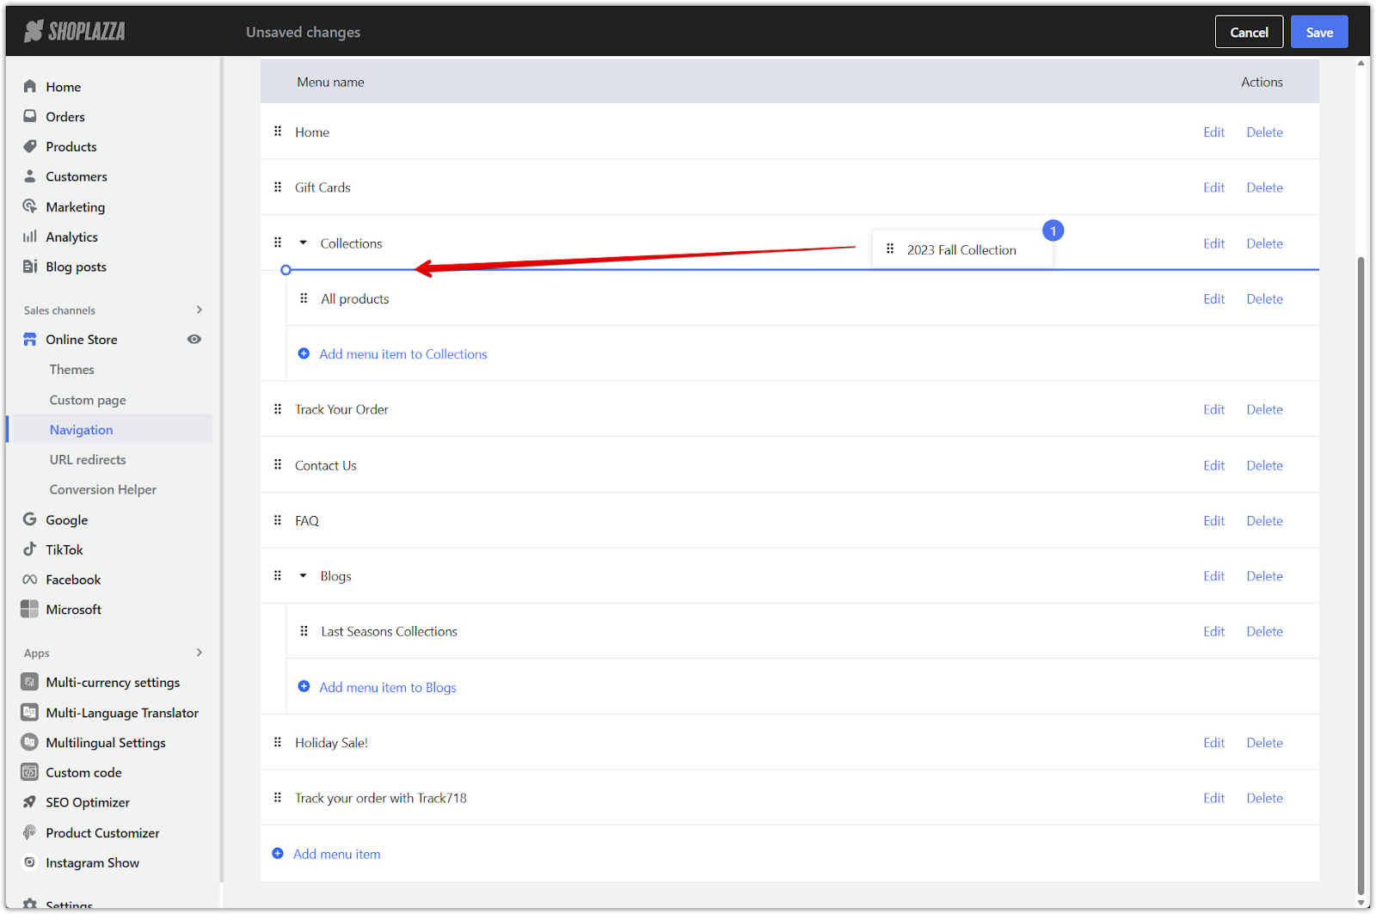This screenshot has width=1376, height=914.
Task: Click the Custom code app icon
Action: pos(29,772)
